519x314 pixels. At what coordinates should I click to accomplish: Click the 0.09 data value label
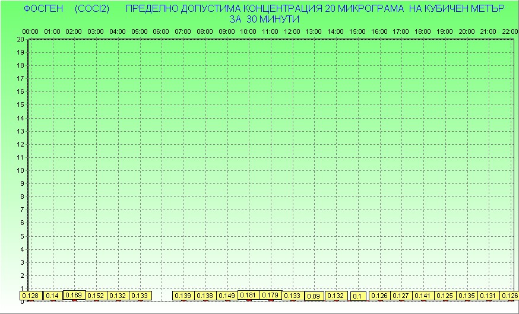click(x=314, y=296)
